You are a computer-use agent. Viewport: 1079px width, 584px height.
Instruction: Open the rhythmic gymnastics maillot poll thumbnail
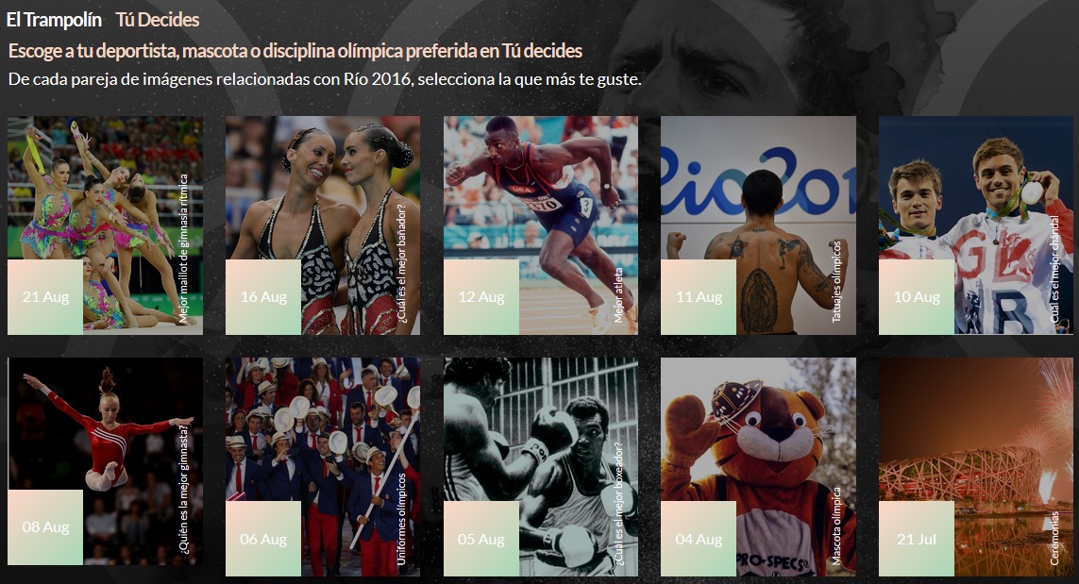(x=106, y=225)
